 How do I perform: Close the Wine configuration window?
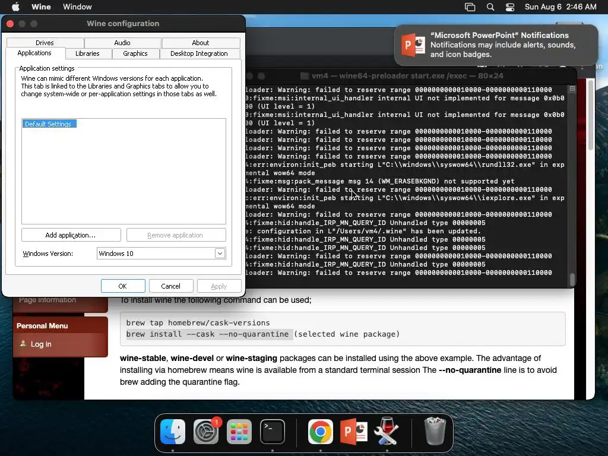11,24
